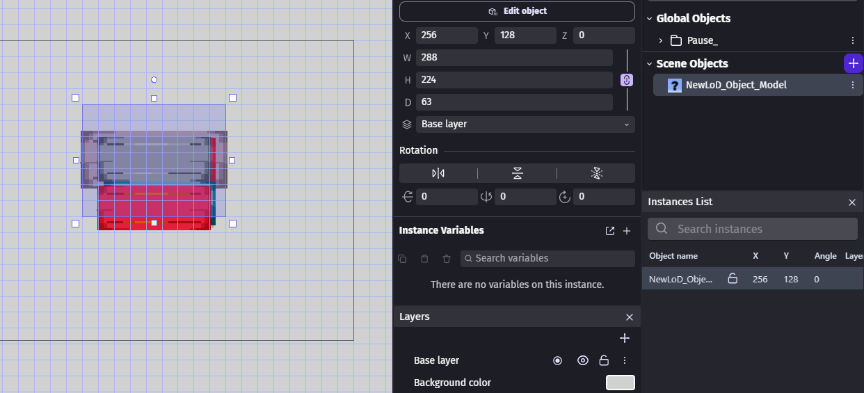Screen dimensions: 864x393
Task: Open the Background color swatch
Action: click(621, 383)
